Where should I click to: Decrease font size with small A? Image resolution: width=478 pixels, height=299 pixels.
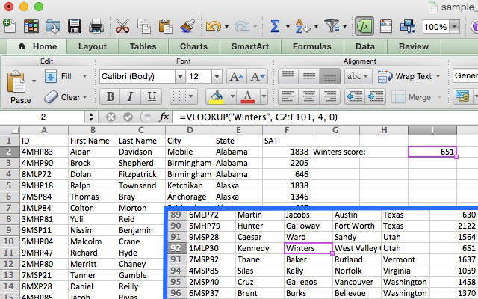(x=258, y=76)
